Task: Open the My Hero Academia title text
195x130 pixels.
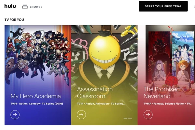Action: click(x=36, y=96)
